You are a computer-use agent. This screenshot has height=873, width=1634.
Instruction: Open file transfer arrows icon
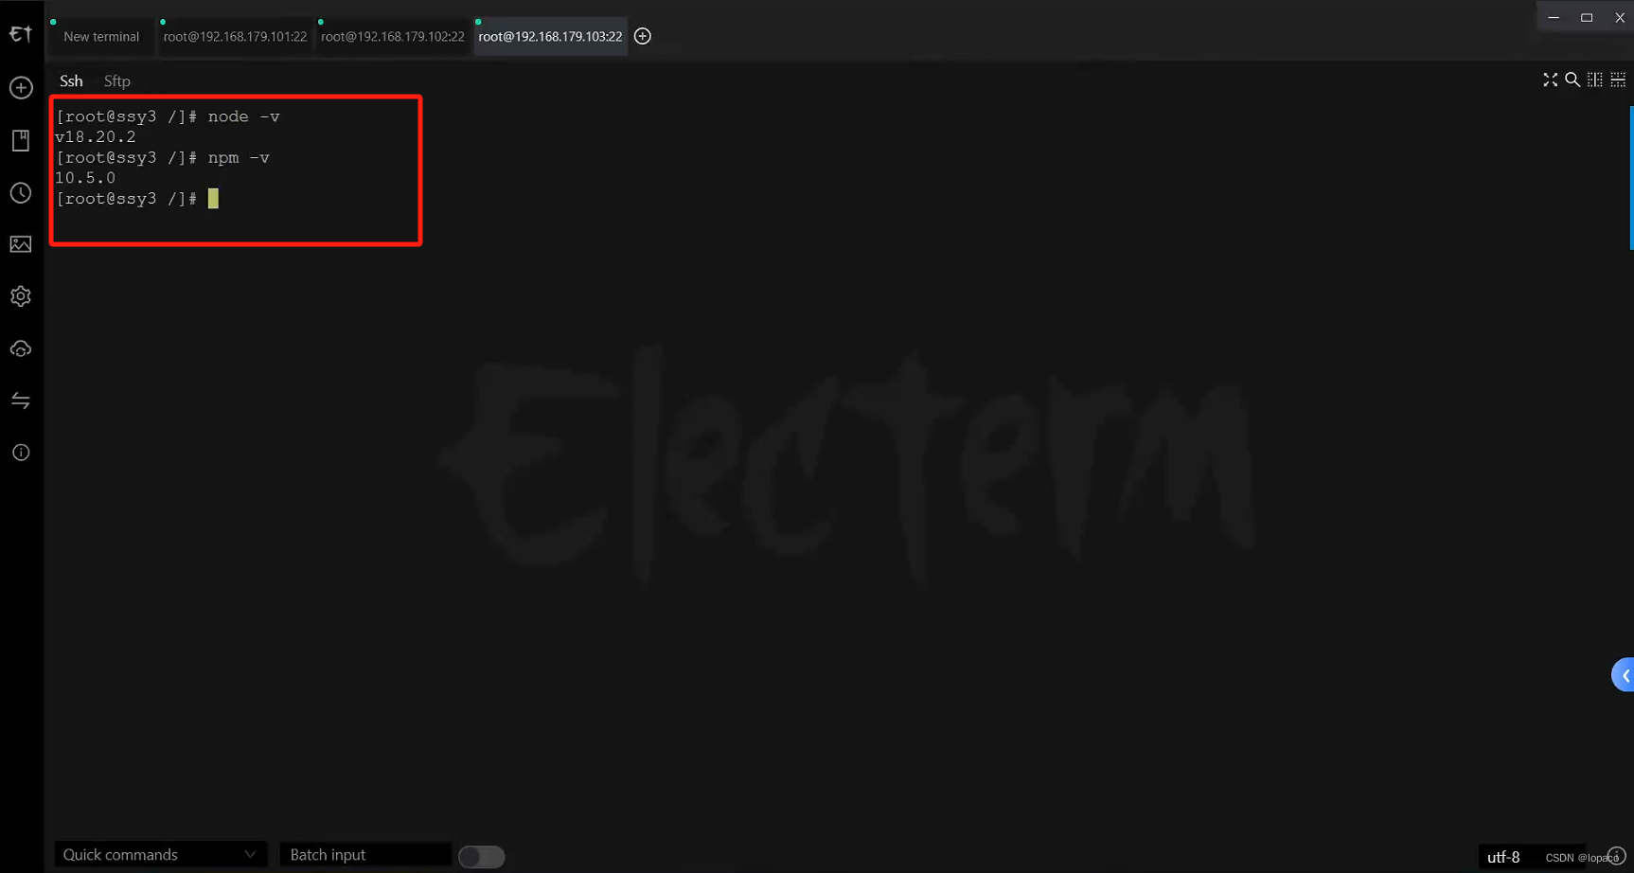pyautogui.click(x=21, y=401)
